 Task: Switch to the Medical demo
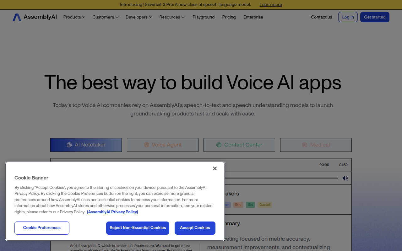tap(316, 145)
